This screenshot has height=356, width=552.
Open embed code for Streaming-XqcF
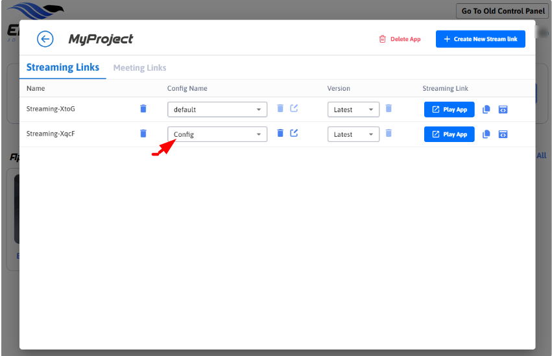click(x=503, y=134)
